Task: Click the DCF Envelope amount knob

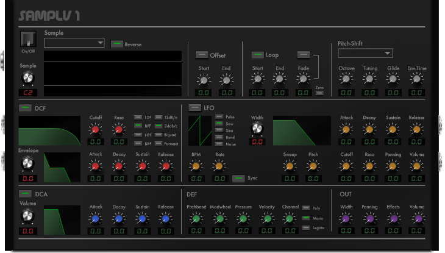Action: [27, 163]
